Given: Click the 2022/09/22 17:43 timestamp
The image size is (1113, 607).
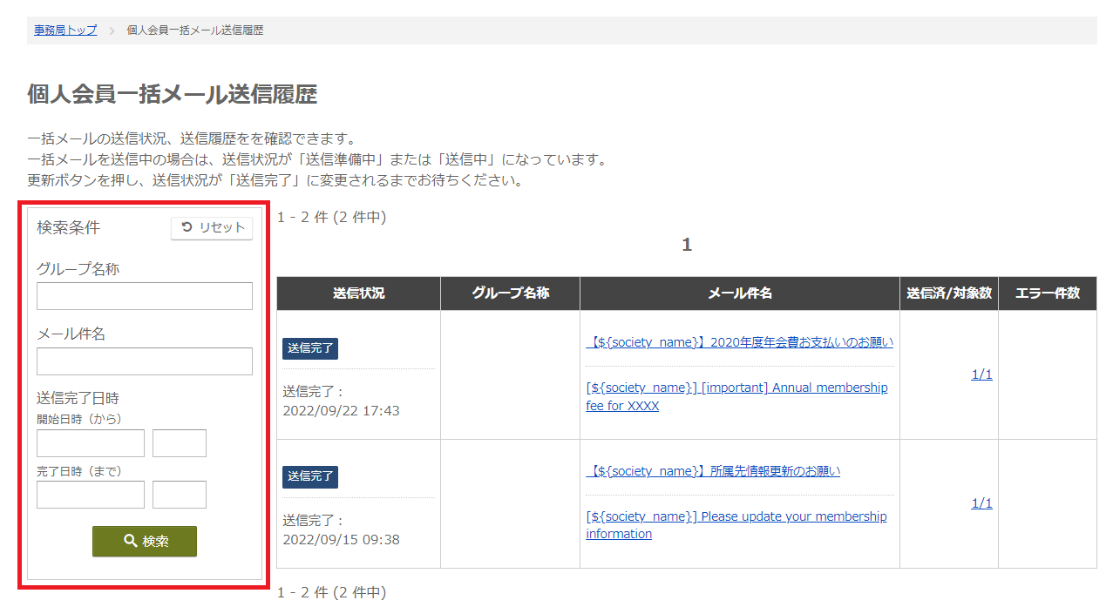Looking at the screenshot, I should [341, 410].
